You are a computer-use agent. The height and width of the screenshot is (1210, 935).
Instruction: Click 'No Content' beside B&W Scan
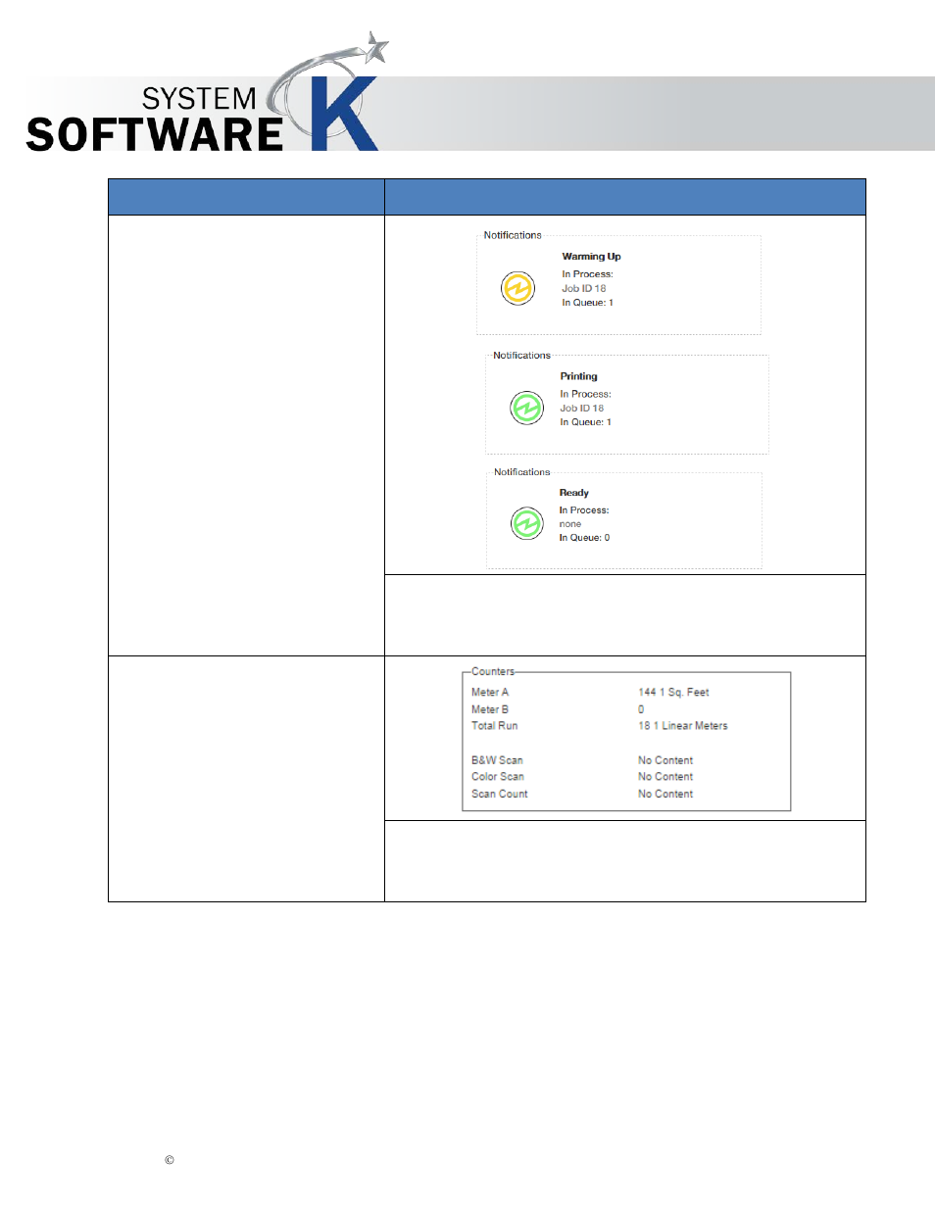click(665, 760)
